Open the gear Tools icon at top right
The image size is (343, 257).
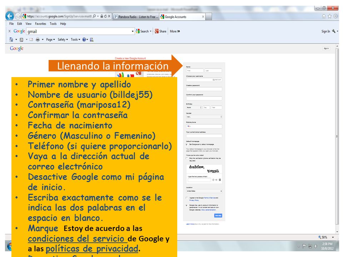tap(335, 16)
